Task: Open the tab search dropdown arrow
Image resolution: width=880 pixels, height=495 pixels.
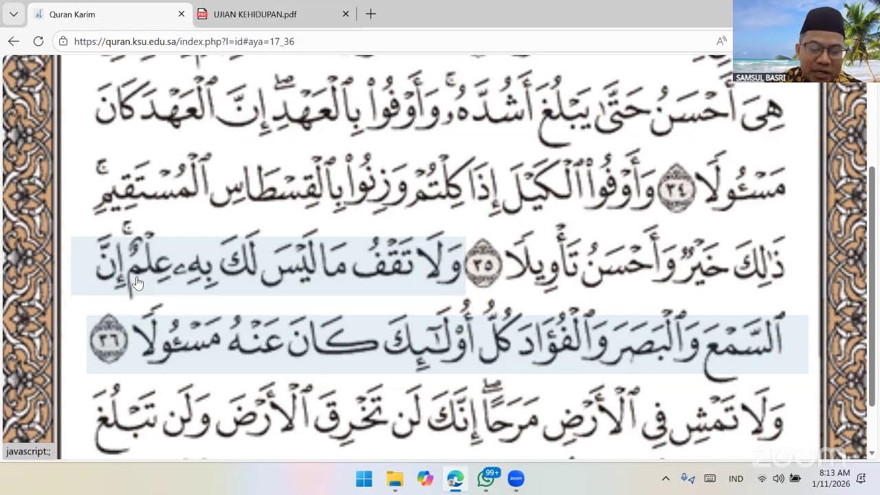Action: pyautogui.click(x=13, y=14)
